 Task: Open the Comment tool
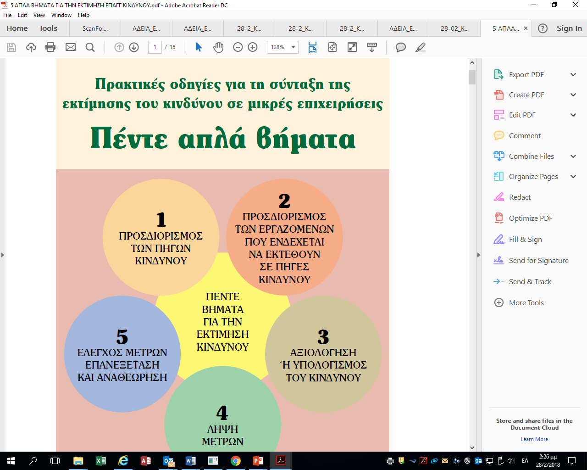point(517,135)
